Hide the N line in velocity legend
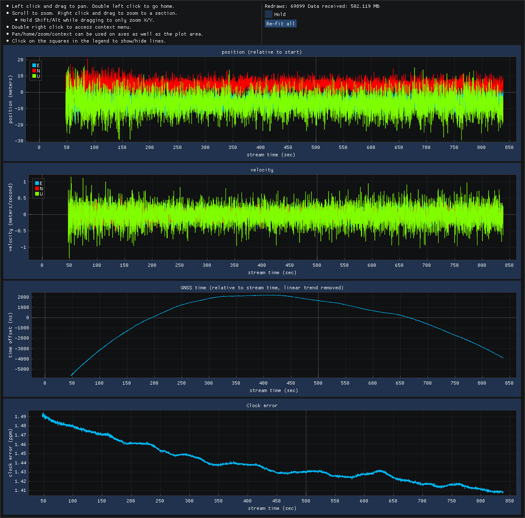Viewport: 525px width, 518px height. [37, 189]
